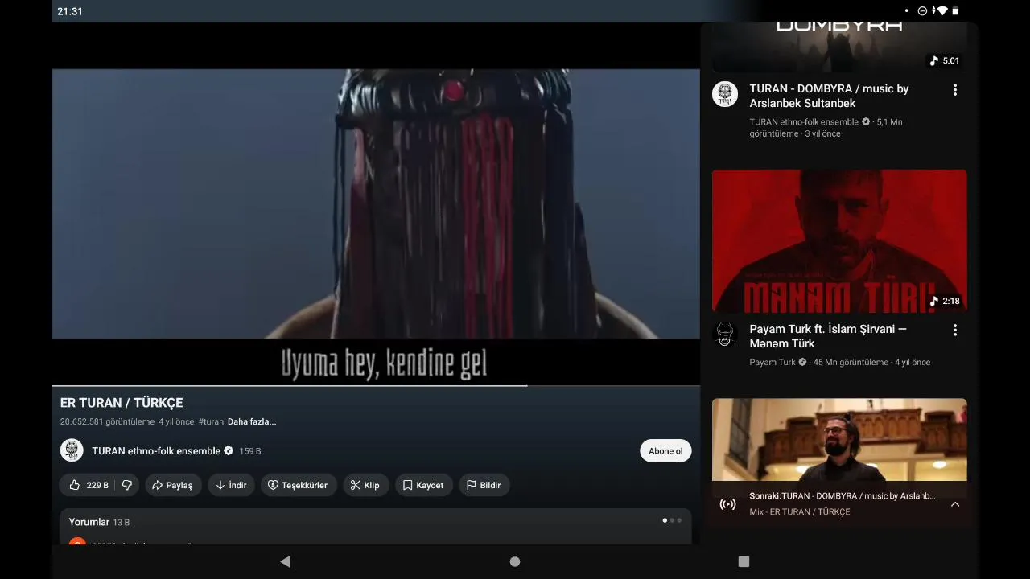Tap ER TURAN / TÜRKÇE video title

(122, 403)
